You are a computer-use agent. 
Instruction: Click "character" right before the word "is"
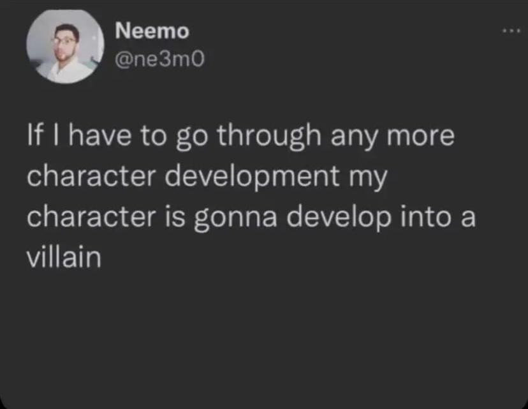pos(94,217)
